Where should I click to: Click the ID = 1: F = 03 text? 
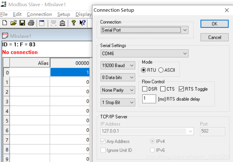click(19, 44)
